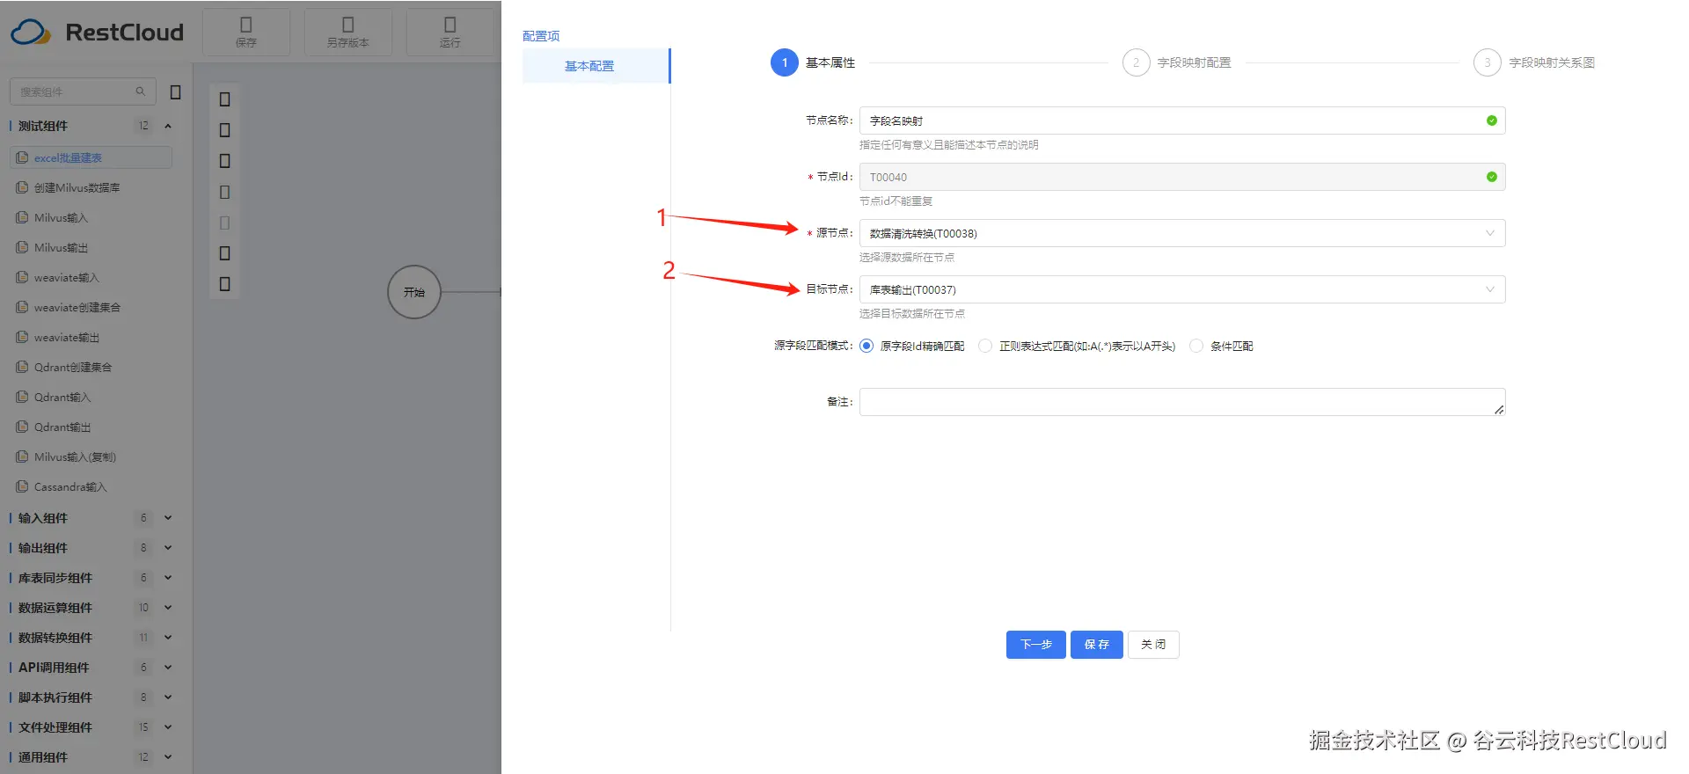Expand the 库表同步组件 group
This screenshot has height=774, width=1689.
point(168,578)
